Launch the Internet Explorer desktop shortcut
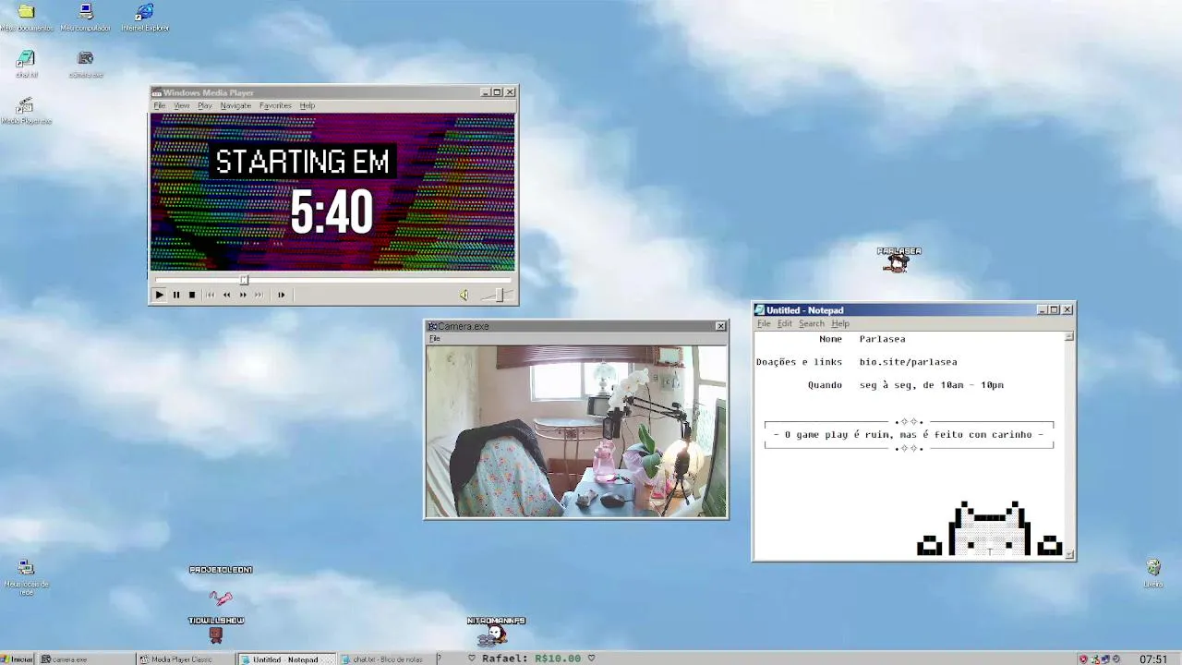Image resolution: width=1182 pixels, height=665 pixels. pyautogui.click(x=145, y=17)
